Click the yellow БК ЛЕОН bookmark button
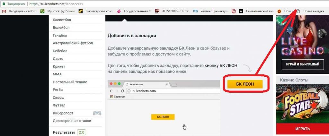Viewport: 329px width, 136px height. 245,84
